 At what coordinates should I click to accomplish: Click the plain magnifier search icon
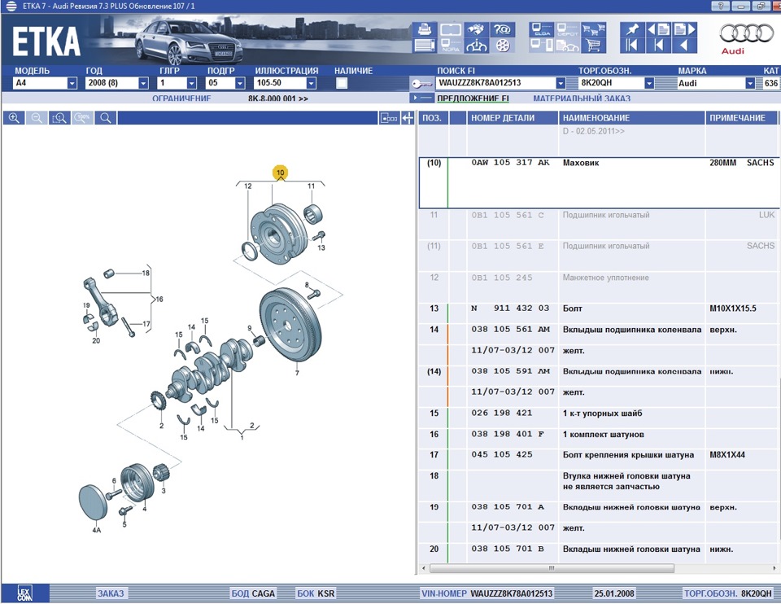[x=106, y=118]
